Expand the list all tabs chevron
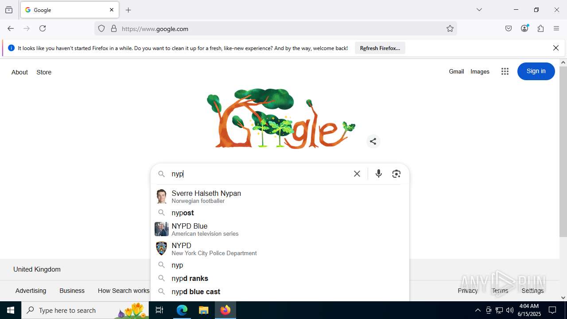567x319 pixels. pyautogui.click(x=479, y=10)
